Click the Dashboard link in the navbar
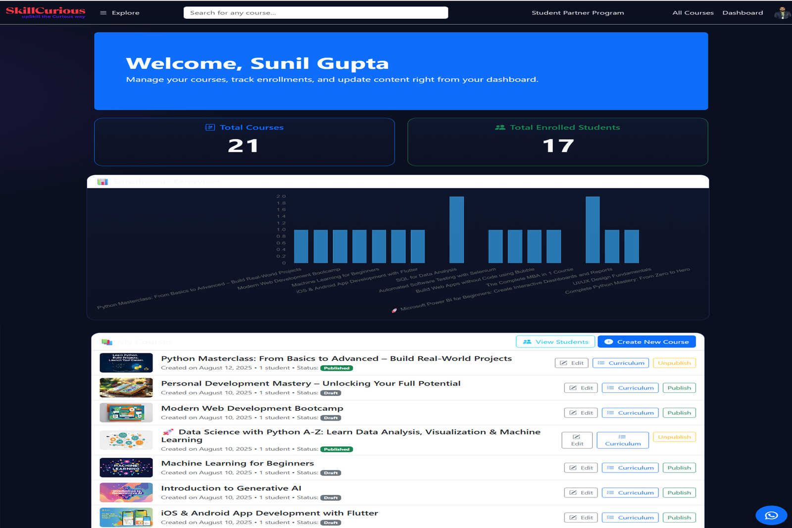The image size is (792, 528). (x=742, y=12)
